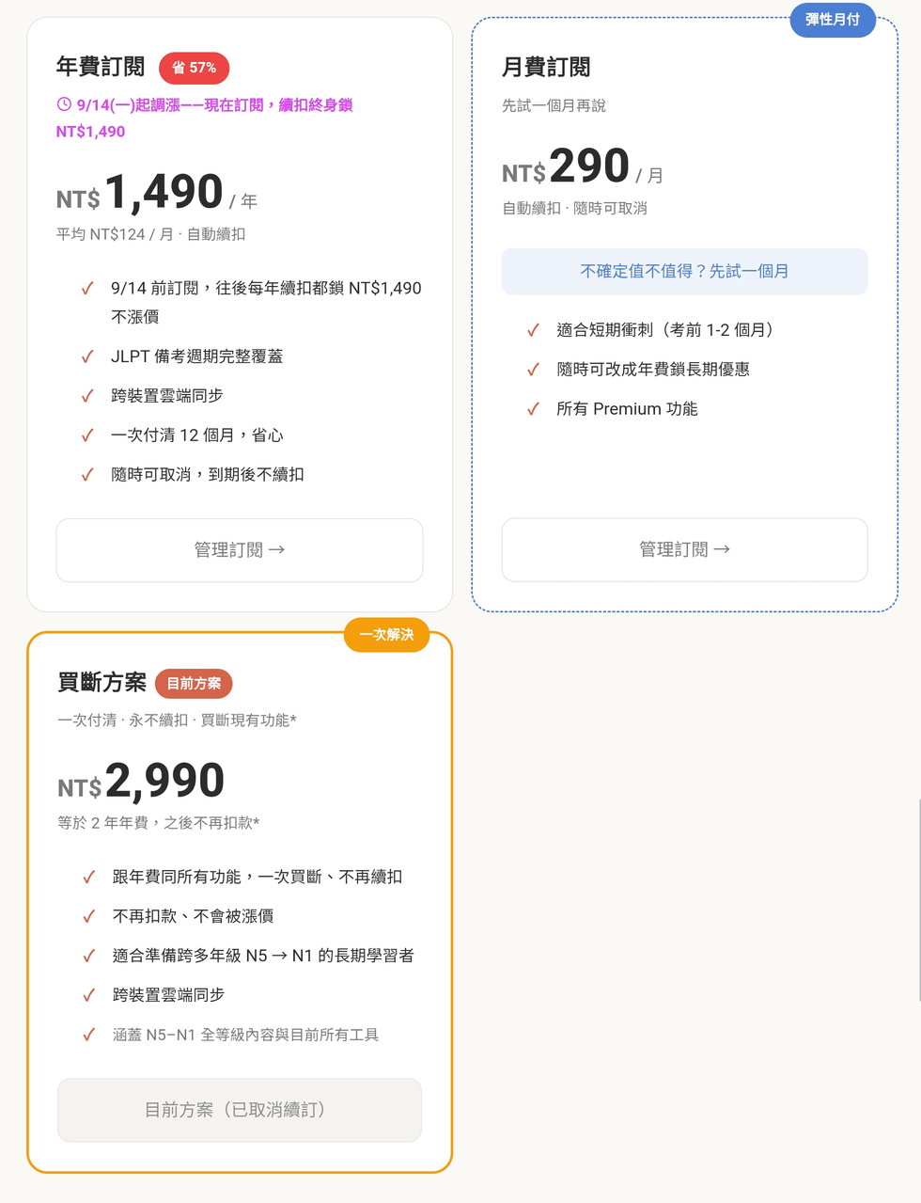Select the 月費訂閱 plan heading
Screen dimensions: 921x1203
click(x=546, y=67)
